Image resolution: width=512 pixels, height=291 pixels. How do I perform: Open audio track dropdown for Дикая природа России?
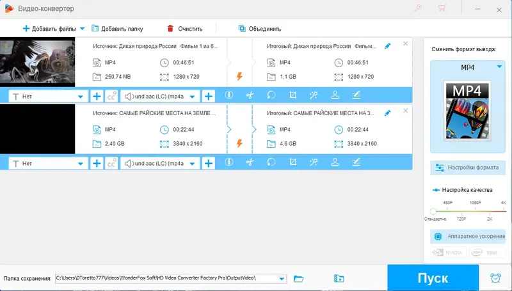coord(160,97)
